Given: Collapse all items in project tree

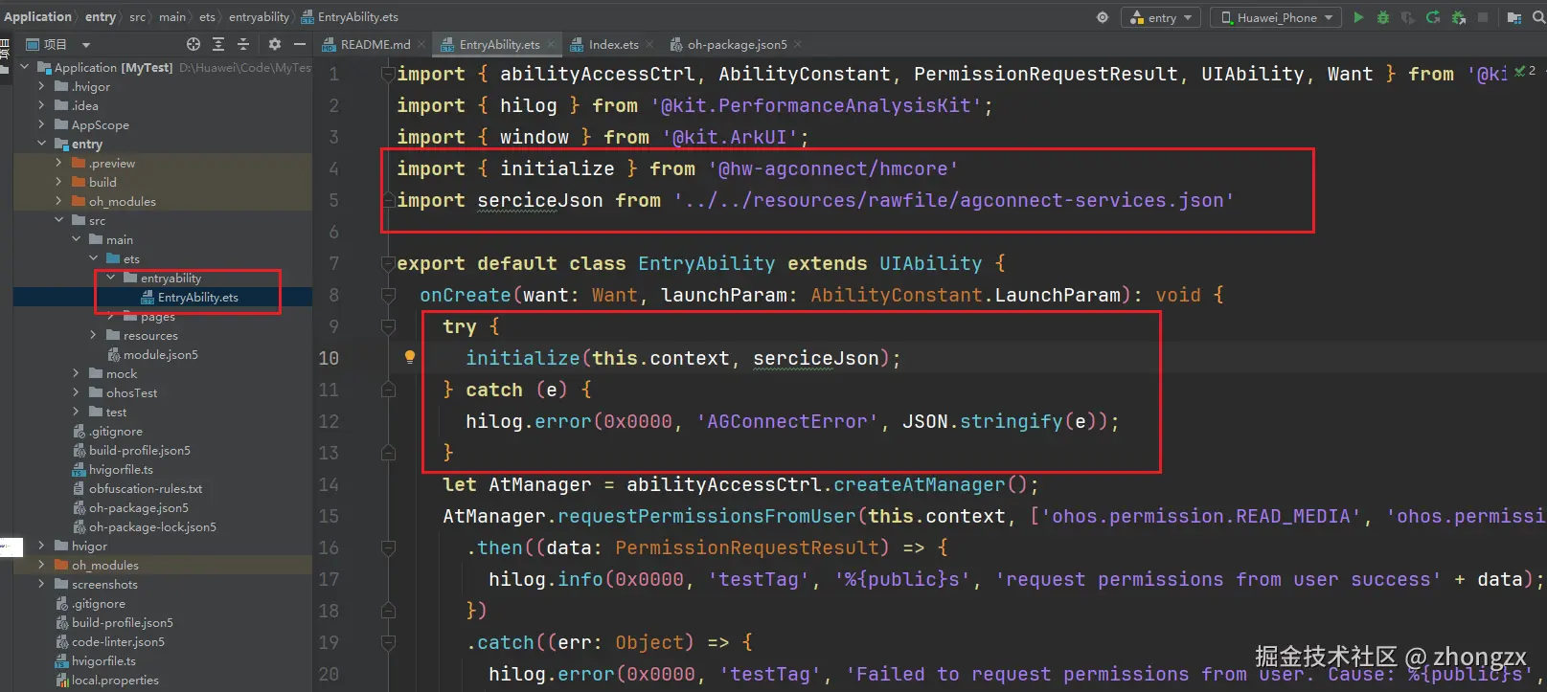Looking at the screenshot, I should (243, 44).
